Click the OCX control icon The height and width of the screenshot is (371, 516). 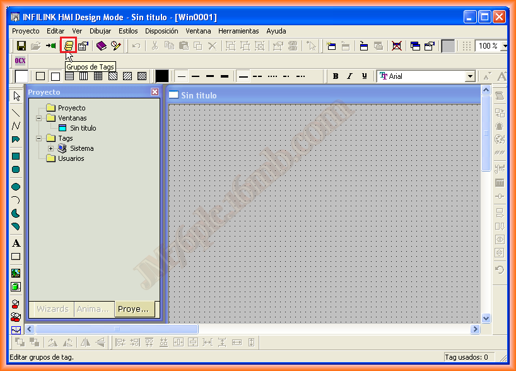20,61
